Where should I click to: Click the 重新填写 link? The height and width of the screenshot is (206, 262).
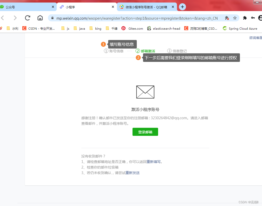pyautogui.click(x=154, y=162)
